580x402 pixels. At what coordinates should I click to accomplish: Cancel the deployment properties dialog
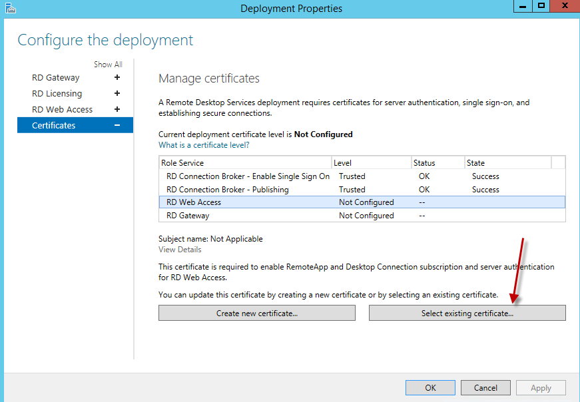click(485, 388)
